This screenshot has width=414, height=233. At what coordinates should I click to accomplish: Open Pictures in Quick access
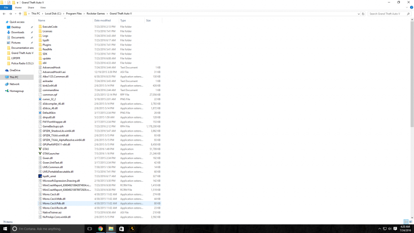16,43
